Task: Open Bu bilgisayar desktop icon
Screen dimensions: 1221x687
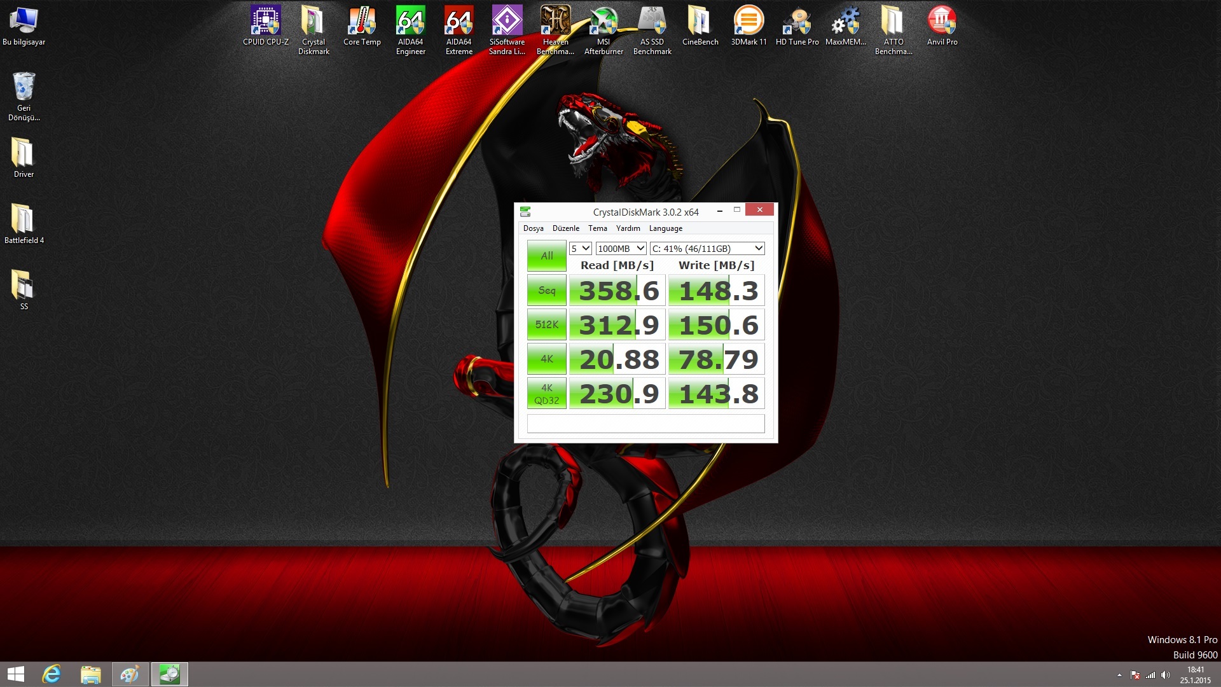Action: coord(24,26)
